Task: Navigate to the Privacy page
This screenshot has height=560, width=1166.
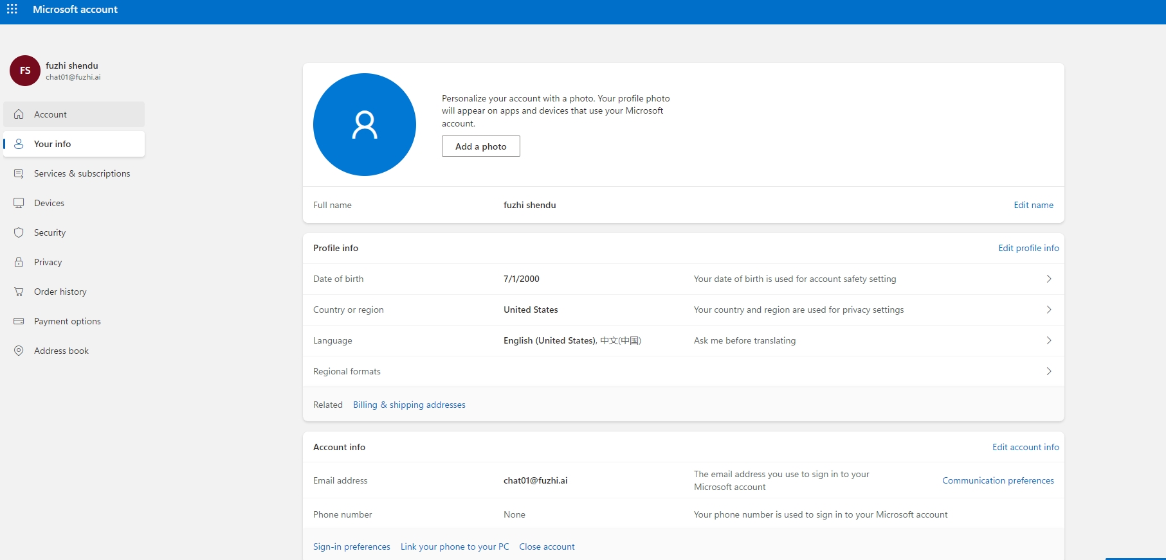Action: pos(74,262)
